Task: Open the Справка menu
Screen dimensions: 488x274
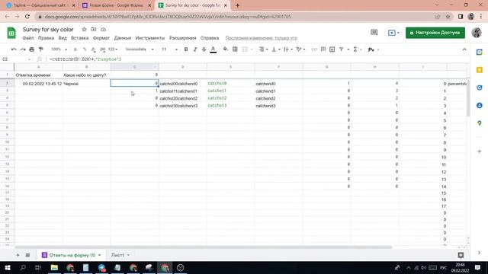Action: pos(210,38)
